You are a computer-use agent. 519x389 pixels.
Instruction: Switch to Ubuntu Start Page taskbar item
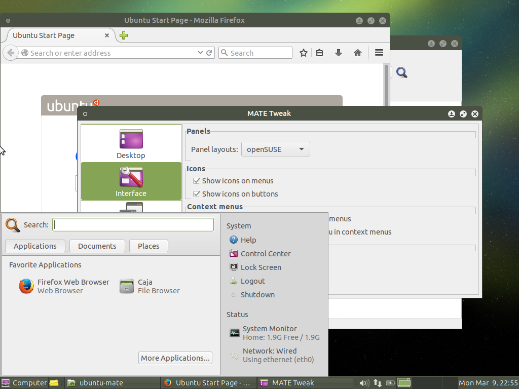pyautogui.click(x=208, y=383)
